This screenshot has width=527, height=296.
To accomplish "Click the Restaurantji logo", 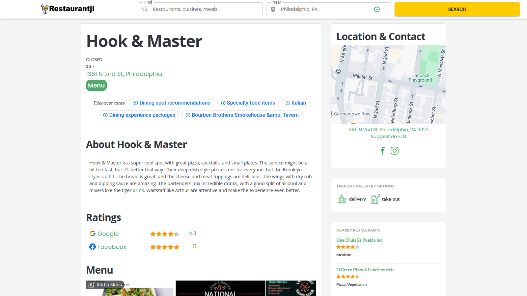I will (x=68, y=9).
